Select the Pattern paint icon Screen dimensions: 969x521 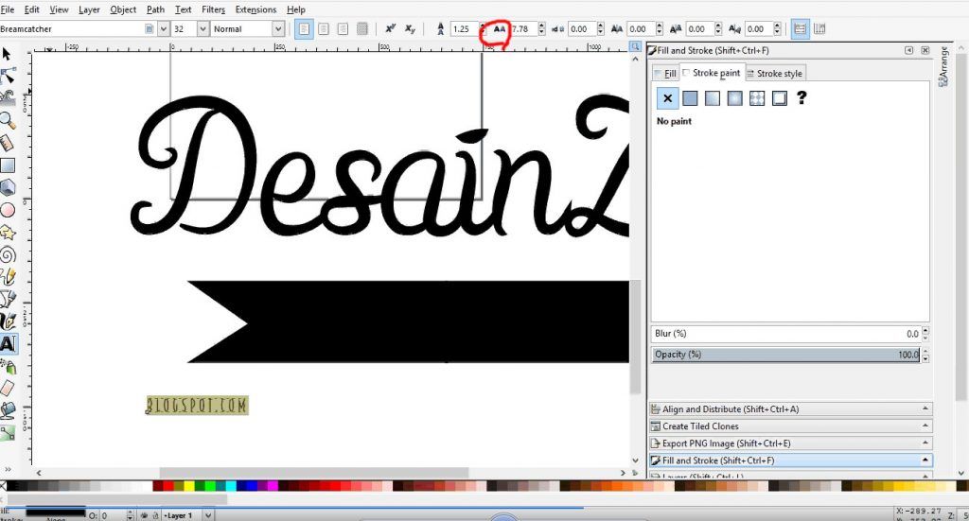tap(757, 98)
